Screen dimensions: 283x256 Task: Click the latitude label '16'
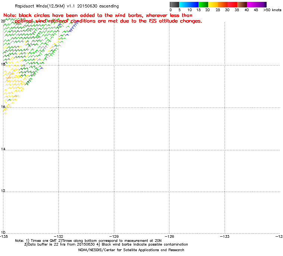[3, 107]
